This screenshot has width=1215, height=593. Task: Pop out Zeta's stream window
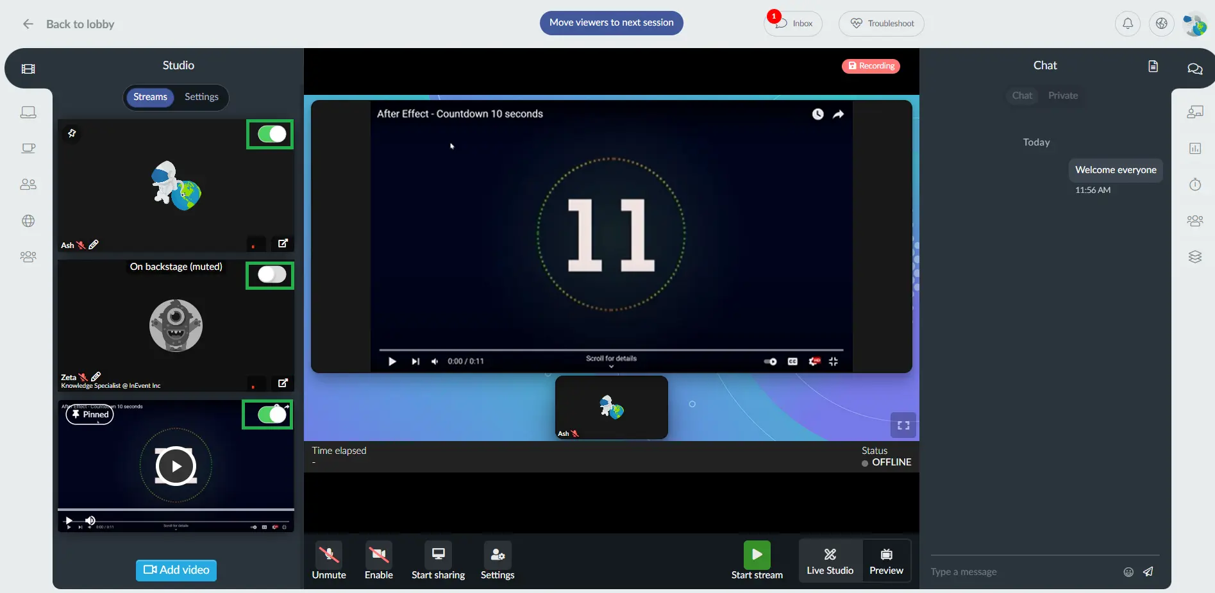tap(283, 383)
